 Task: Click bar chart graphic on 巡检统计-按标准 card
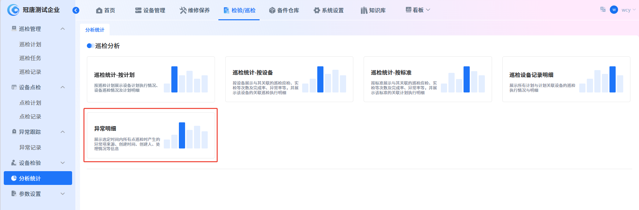[463, 79]
